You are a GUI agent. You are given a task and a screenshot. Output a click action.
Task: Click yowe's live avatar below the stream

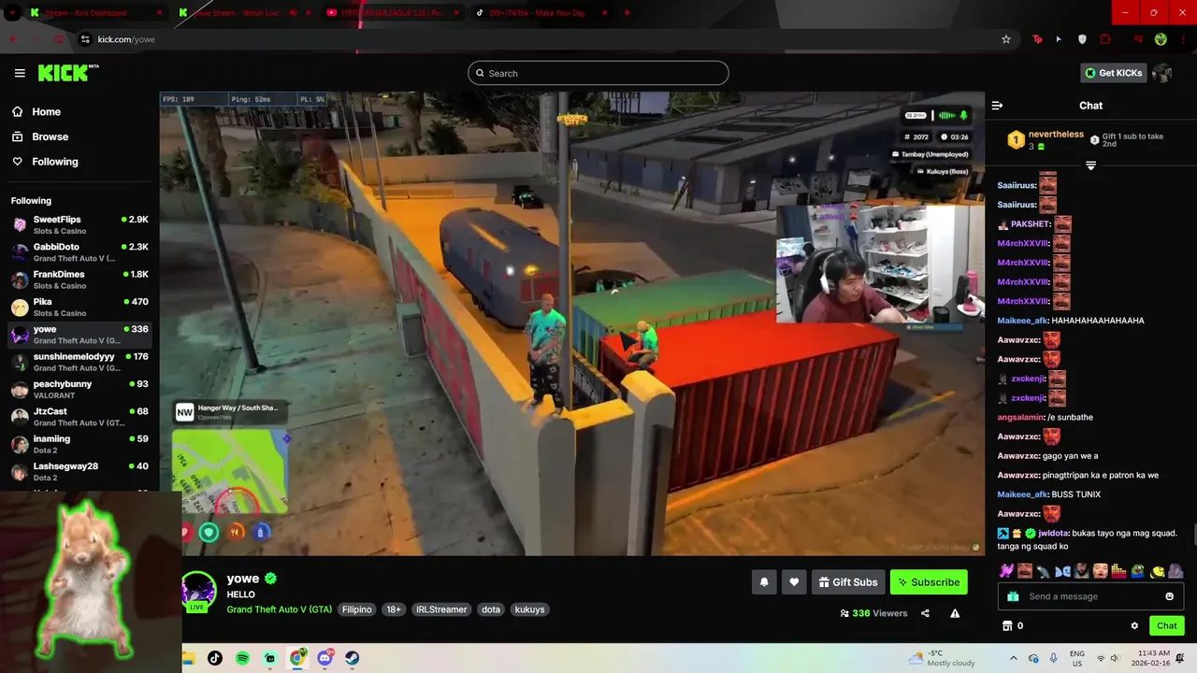point(198,591)
